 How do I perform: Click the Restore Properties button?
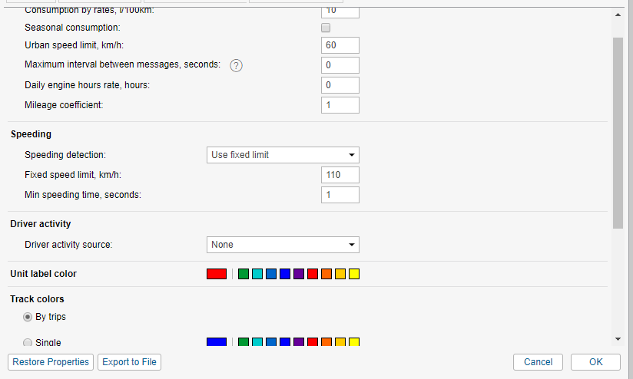51,362
